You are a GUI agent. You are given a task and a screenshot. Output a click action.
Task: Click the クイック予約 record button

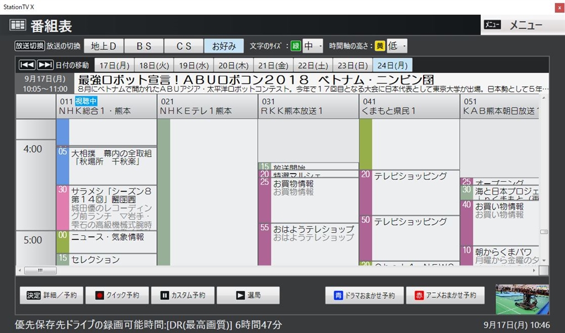click(117, 295)
